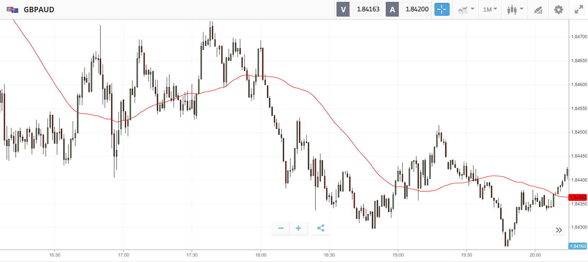Click the 17:30 time axis label
588x262 pixels.
pyautogui.click(x=192, y=255)
